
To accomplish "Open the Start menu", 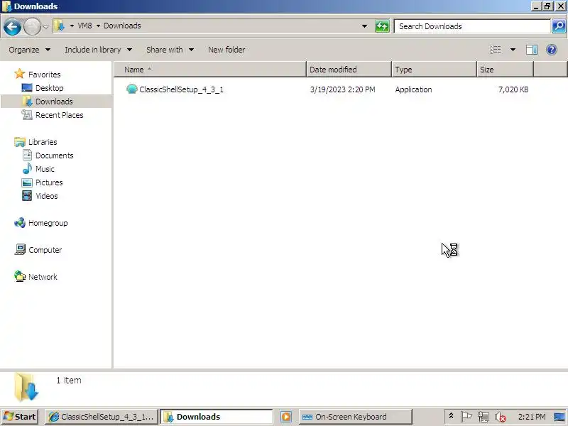I will pos(20,417).
